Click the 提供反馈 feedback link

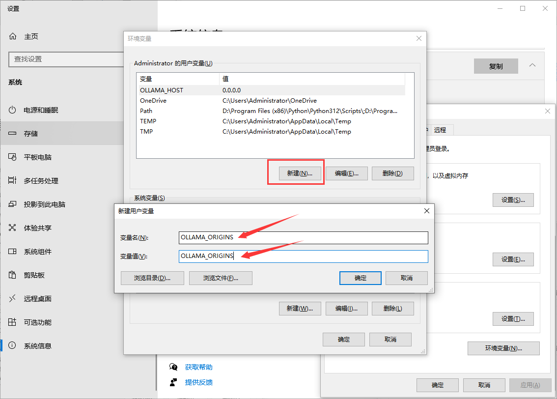coord(198,382)
